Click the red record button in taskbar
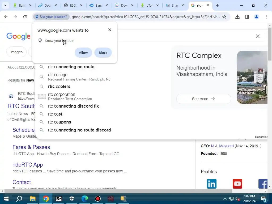Image resolution: width=272 pixels, height=204 pixels. point(98,199)
